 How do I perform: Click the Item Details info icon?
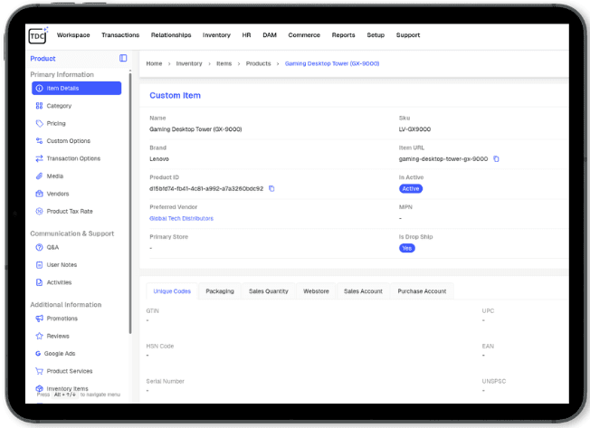coord(39,89)
